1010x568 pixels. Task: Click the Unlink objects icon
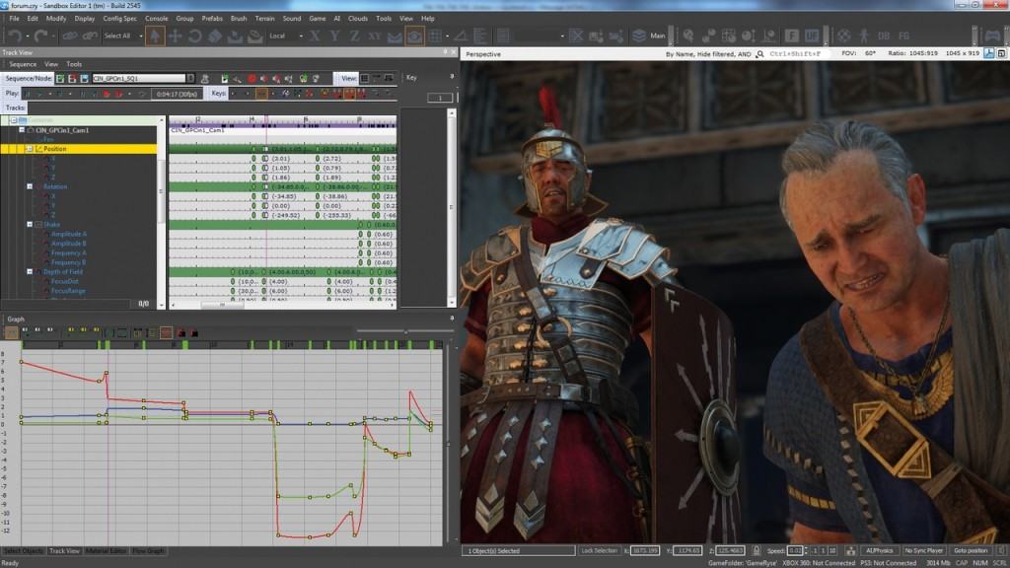[x=90, y=36]
